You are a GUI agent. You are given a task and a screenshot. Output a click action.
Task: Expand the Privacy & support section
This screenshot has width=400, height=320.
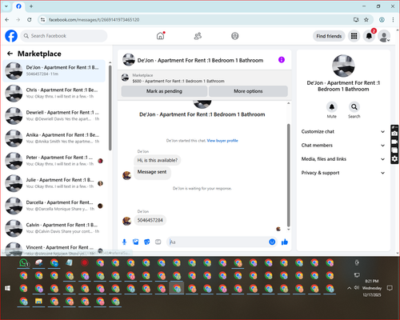coord(343,173)
